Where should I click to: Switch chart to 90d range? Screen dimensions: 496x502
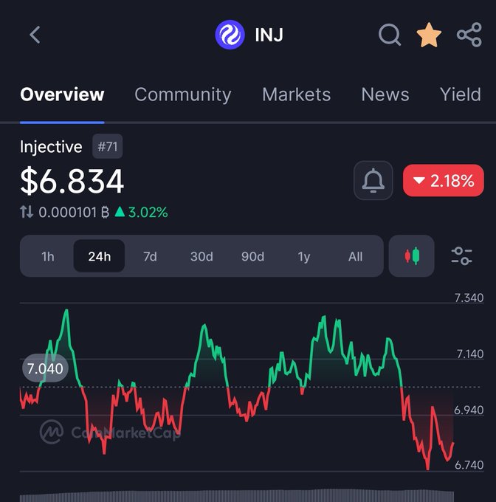pos(253,256)
